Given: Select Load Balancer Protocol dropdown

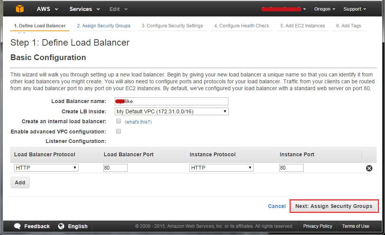Looking at the screenshot, I should point(46,168).
